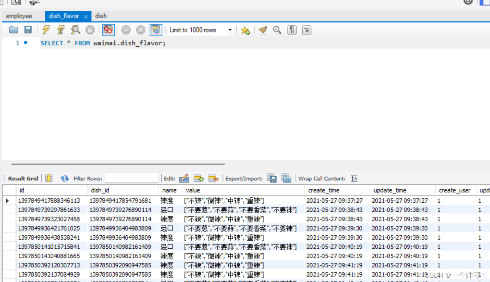Select the Result Grid label
490x282 pixels.
click(23, 178)
